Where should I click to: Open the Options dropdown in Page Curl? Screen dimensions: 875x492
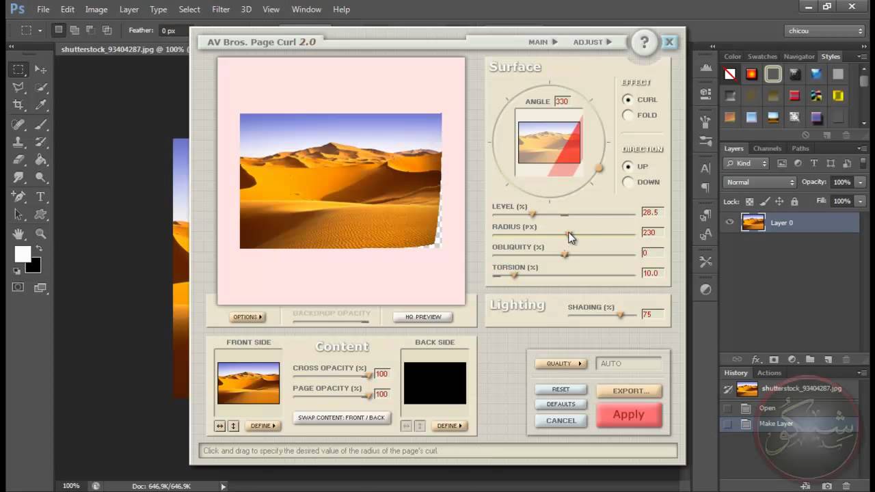pyautogui.click(x=247, y=317)
